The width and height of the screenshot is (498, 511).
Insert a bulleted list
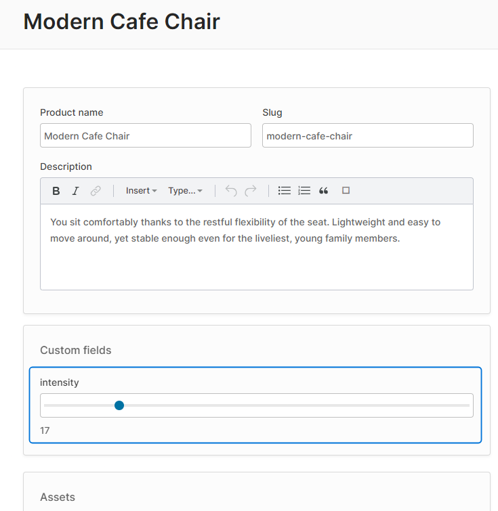(x=285, y=191)
